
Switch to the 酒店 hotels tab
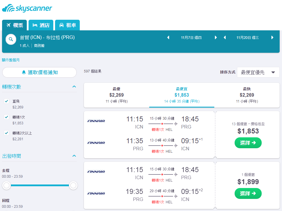41,25
